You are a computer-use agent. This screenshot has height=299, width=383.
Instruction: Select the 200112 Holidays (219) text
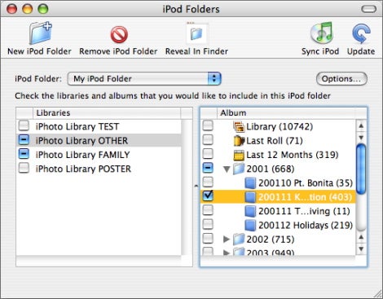pyautogui.click(x=306, y=226)
